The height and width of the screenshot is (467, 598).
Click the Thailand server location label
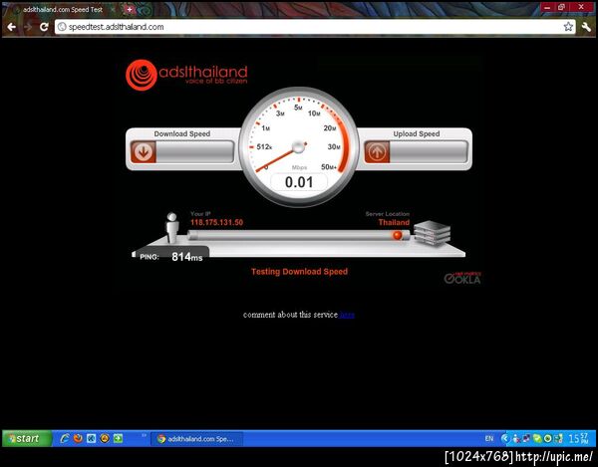pyautogui.click(x=394, y=222)
